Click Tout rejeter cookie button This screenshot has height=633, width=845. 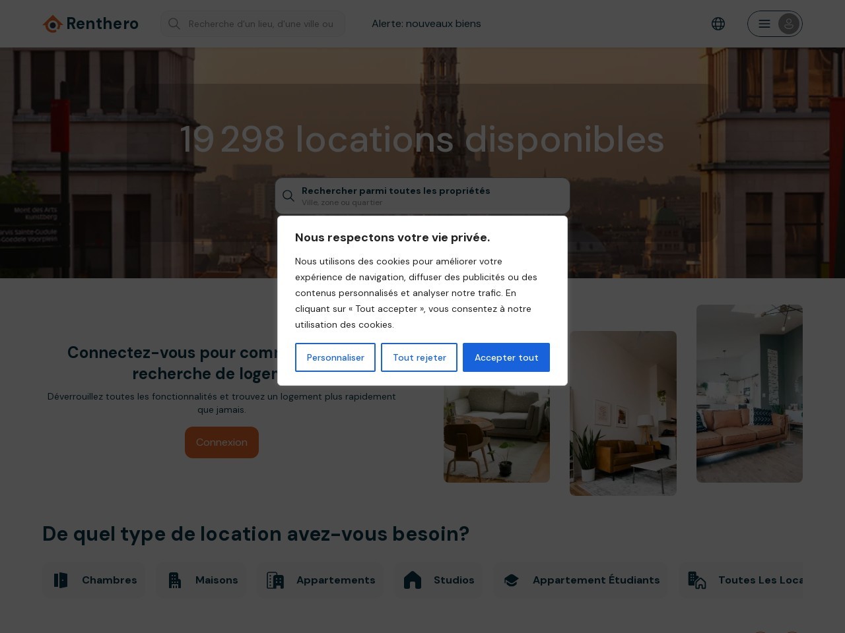click(x=419, y=357)
